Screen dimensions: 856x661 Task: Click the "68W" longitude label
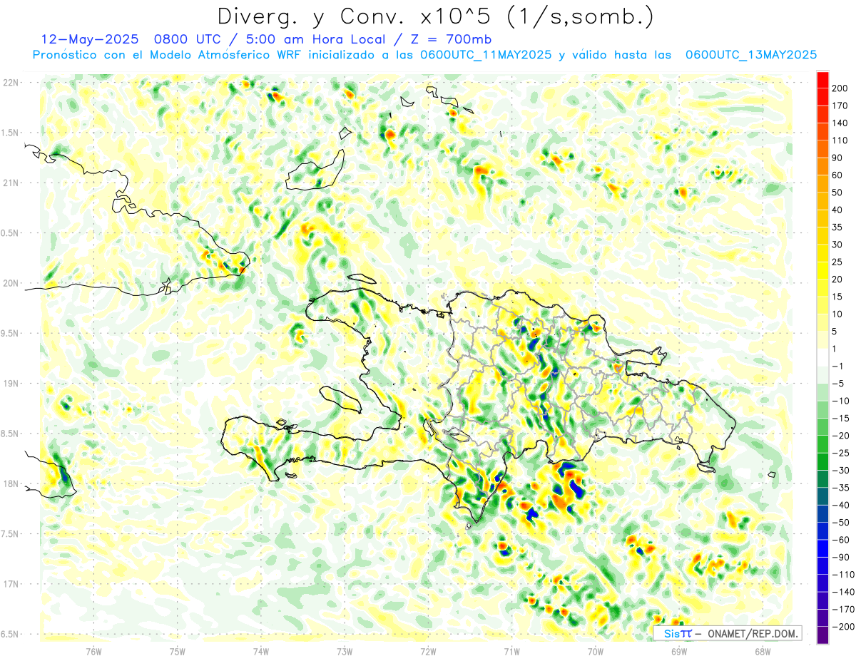coord(762,650)
